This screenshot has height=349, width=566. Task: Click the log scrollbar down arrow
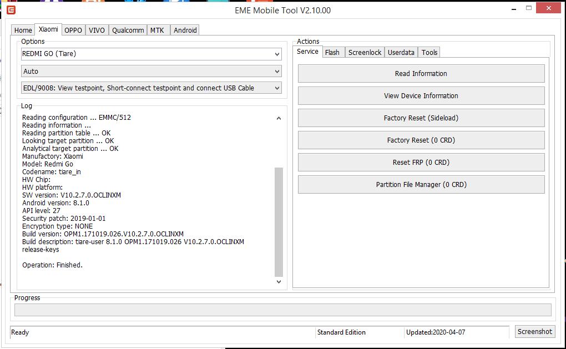coord(279,281)
